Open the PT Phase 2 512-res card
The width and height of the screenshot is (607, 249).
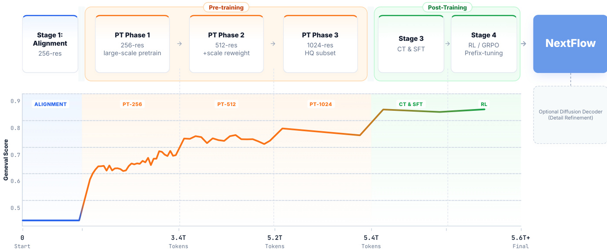[x=226, y=44]
